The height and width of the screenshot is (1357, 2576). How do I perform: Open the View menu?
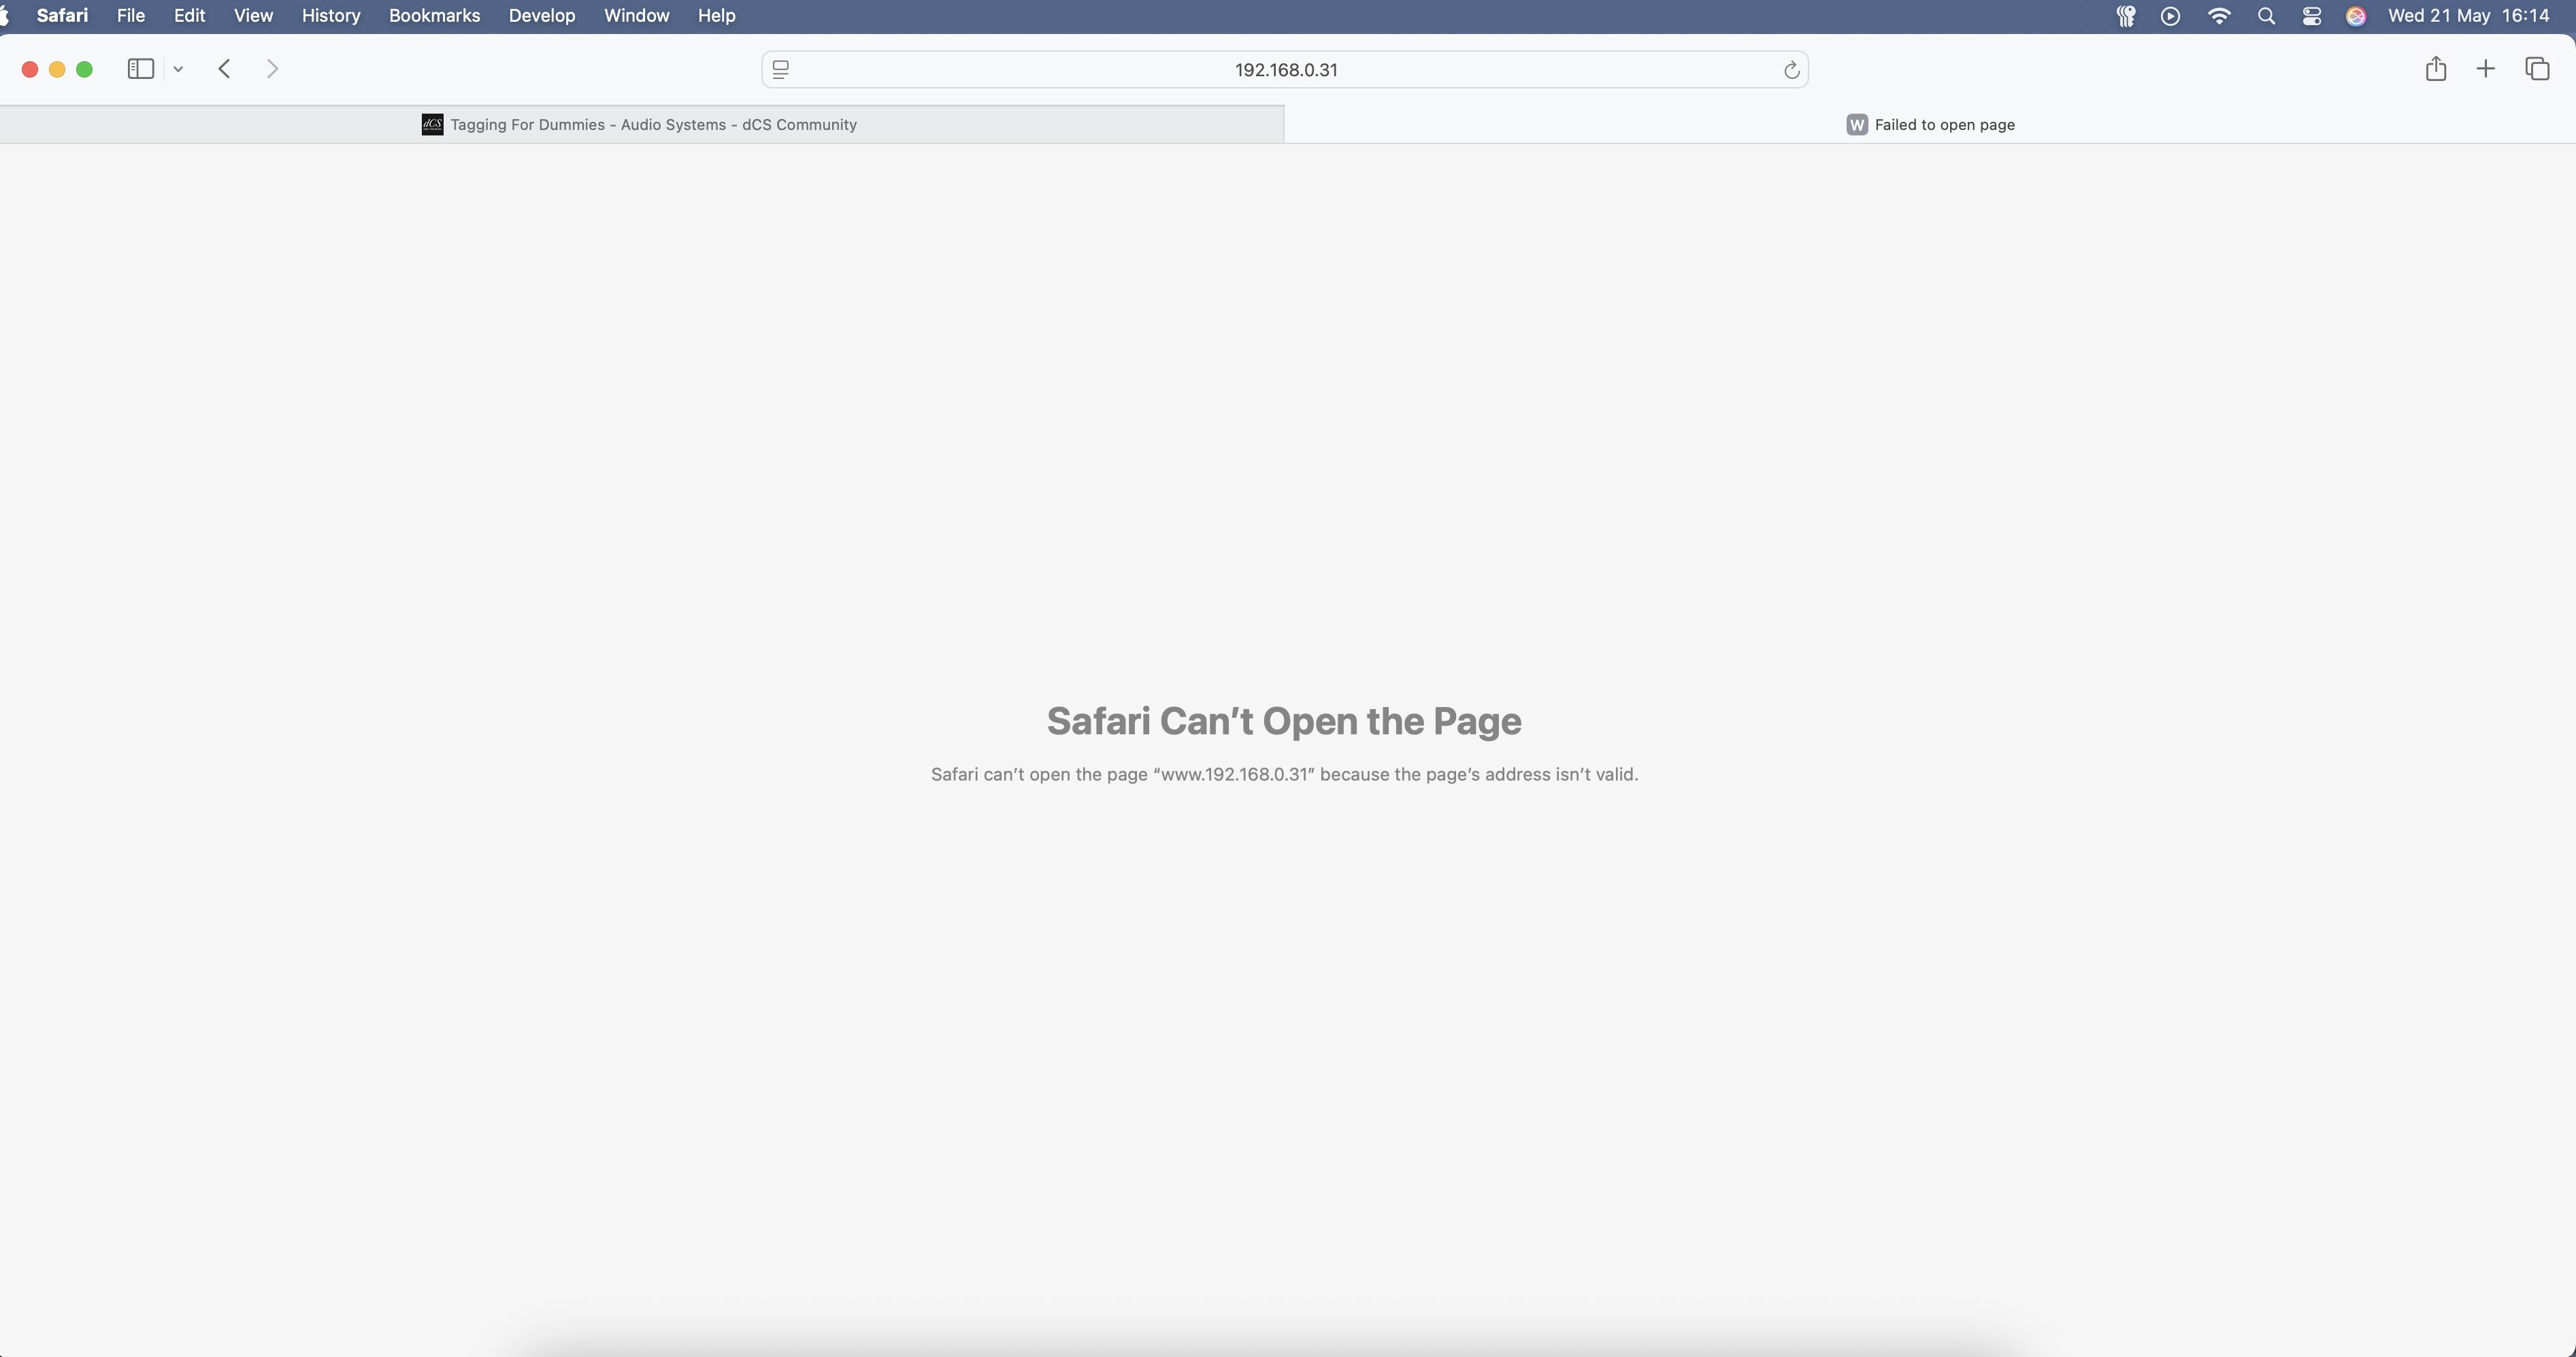point(253,16)
